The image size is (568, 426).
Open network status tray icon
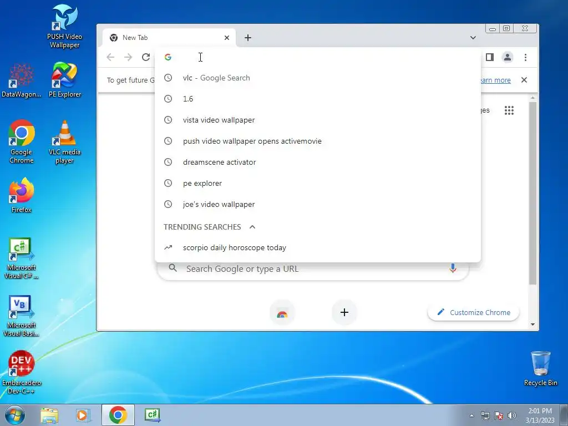(x=485, y=416)
